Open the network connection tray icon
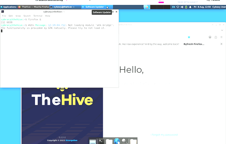 click(178, 7)
